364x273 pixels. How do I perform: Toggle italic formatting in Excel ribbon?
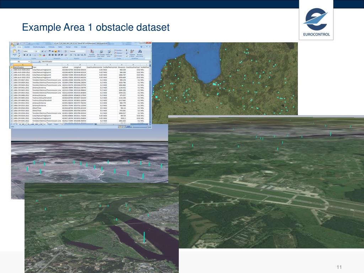(26, 55)
